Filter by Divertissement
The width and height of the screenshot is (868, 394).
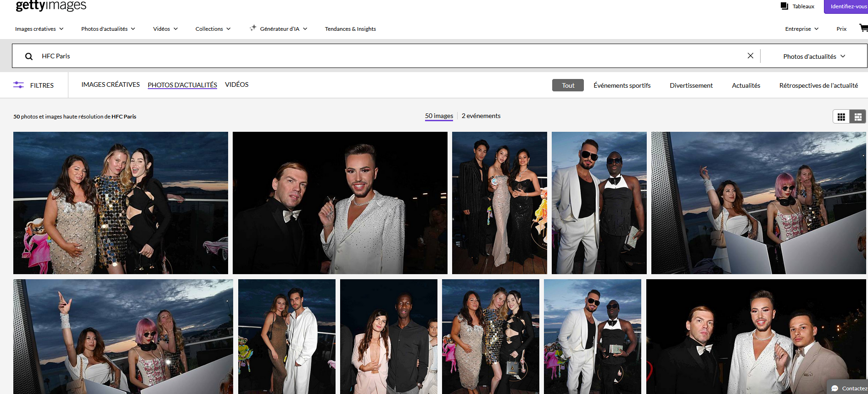coord(691,85)
